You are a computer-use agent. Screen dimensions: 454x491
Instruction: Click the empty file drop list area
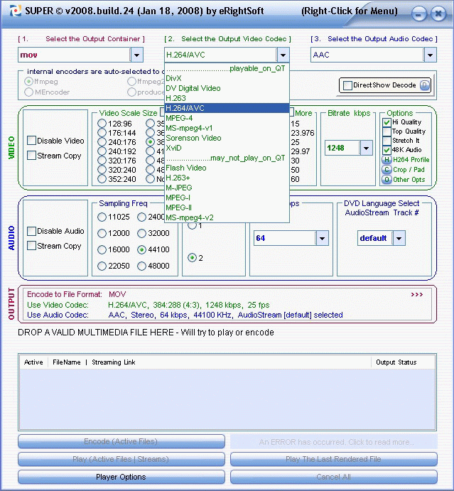(227, 398)
